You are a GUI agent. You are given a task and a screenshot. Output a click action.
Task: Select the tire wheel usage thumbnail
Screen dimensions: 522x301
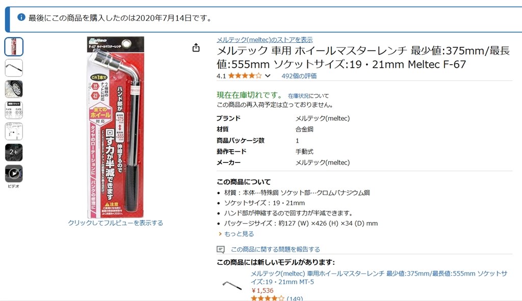(14, 89)
